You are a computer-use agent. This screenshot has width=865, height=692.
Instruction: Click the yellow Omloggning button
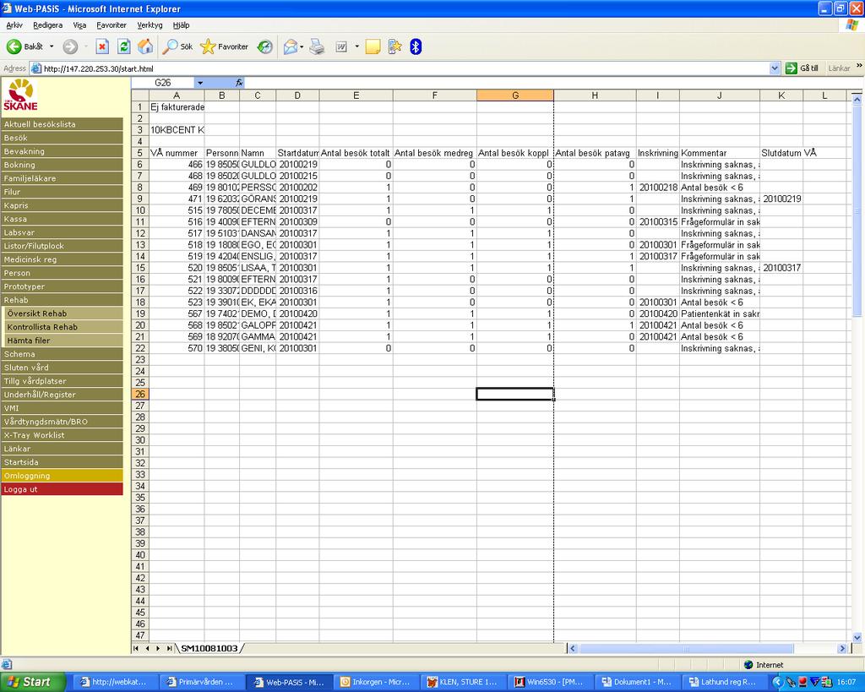pyautogui.click(x=62, y=476)
